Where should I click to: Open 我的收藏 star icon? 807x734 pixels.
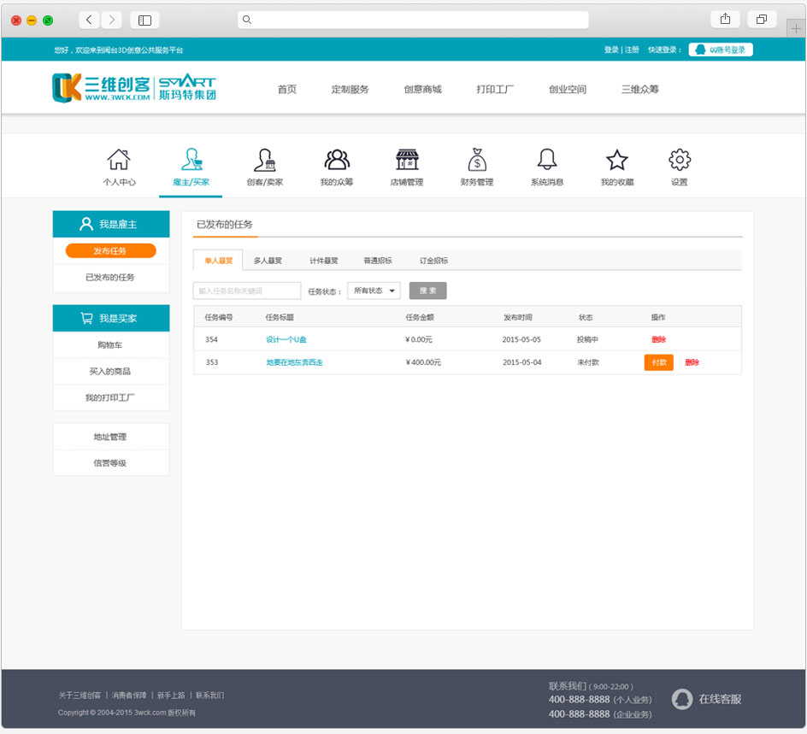[x=617, y=161]
